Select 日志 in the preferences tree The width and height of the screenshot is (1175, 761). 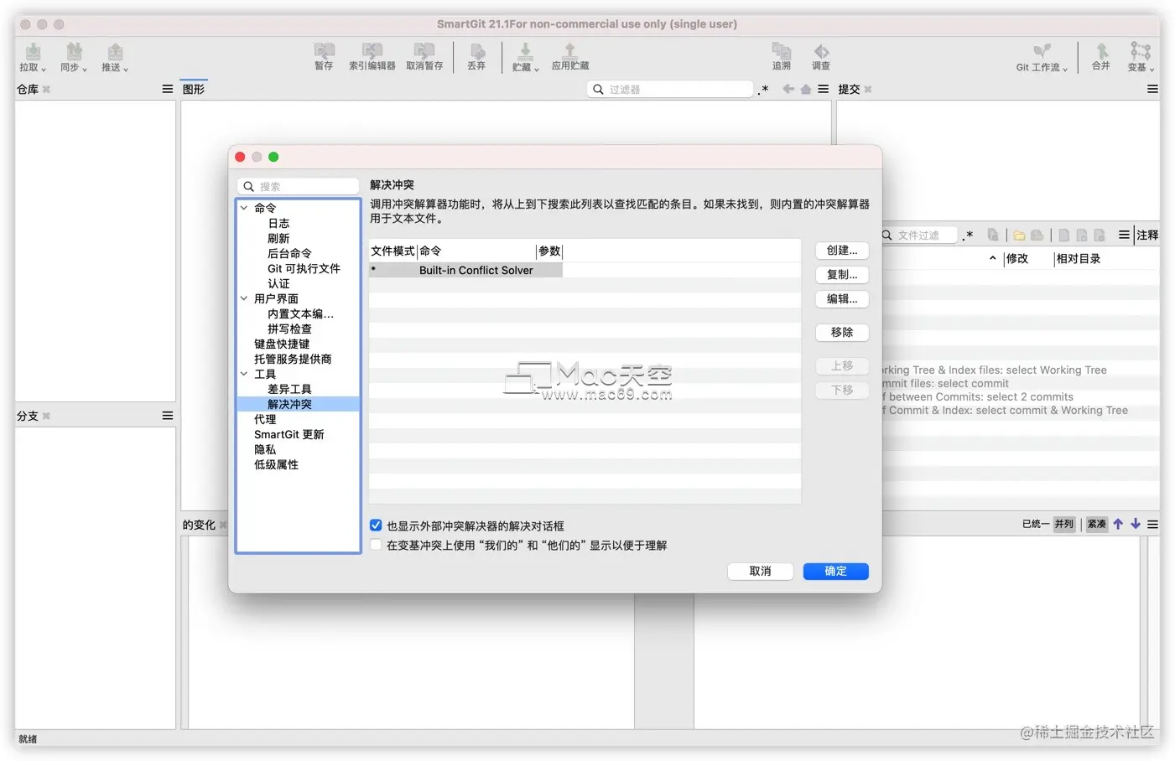pyautogui.click(x=278, y=223)
